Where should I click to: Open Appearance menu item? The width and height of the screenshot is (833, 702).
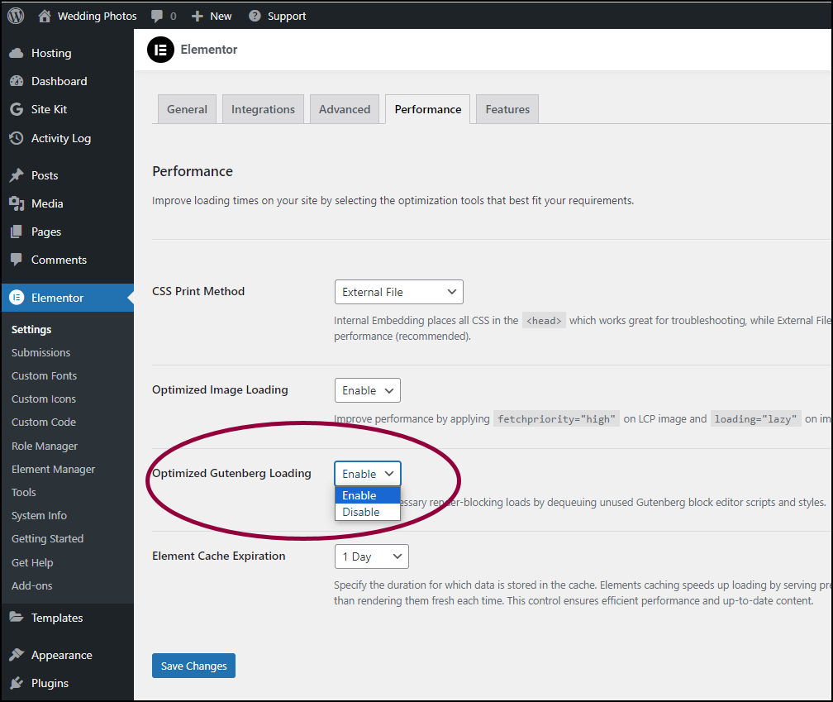(62, 655)
